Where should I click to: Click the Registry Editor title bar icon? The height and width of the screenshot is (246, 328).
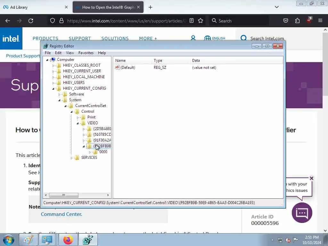[x=45, y=46]
